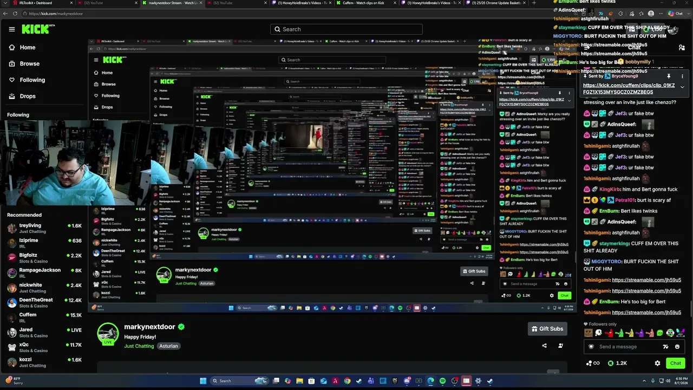Click the pin icon on pinned message
The height and width of the screenshot is (390, 693).
click(x=669, y=76)
